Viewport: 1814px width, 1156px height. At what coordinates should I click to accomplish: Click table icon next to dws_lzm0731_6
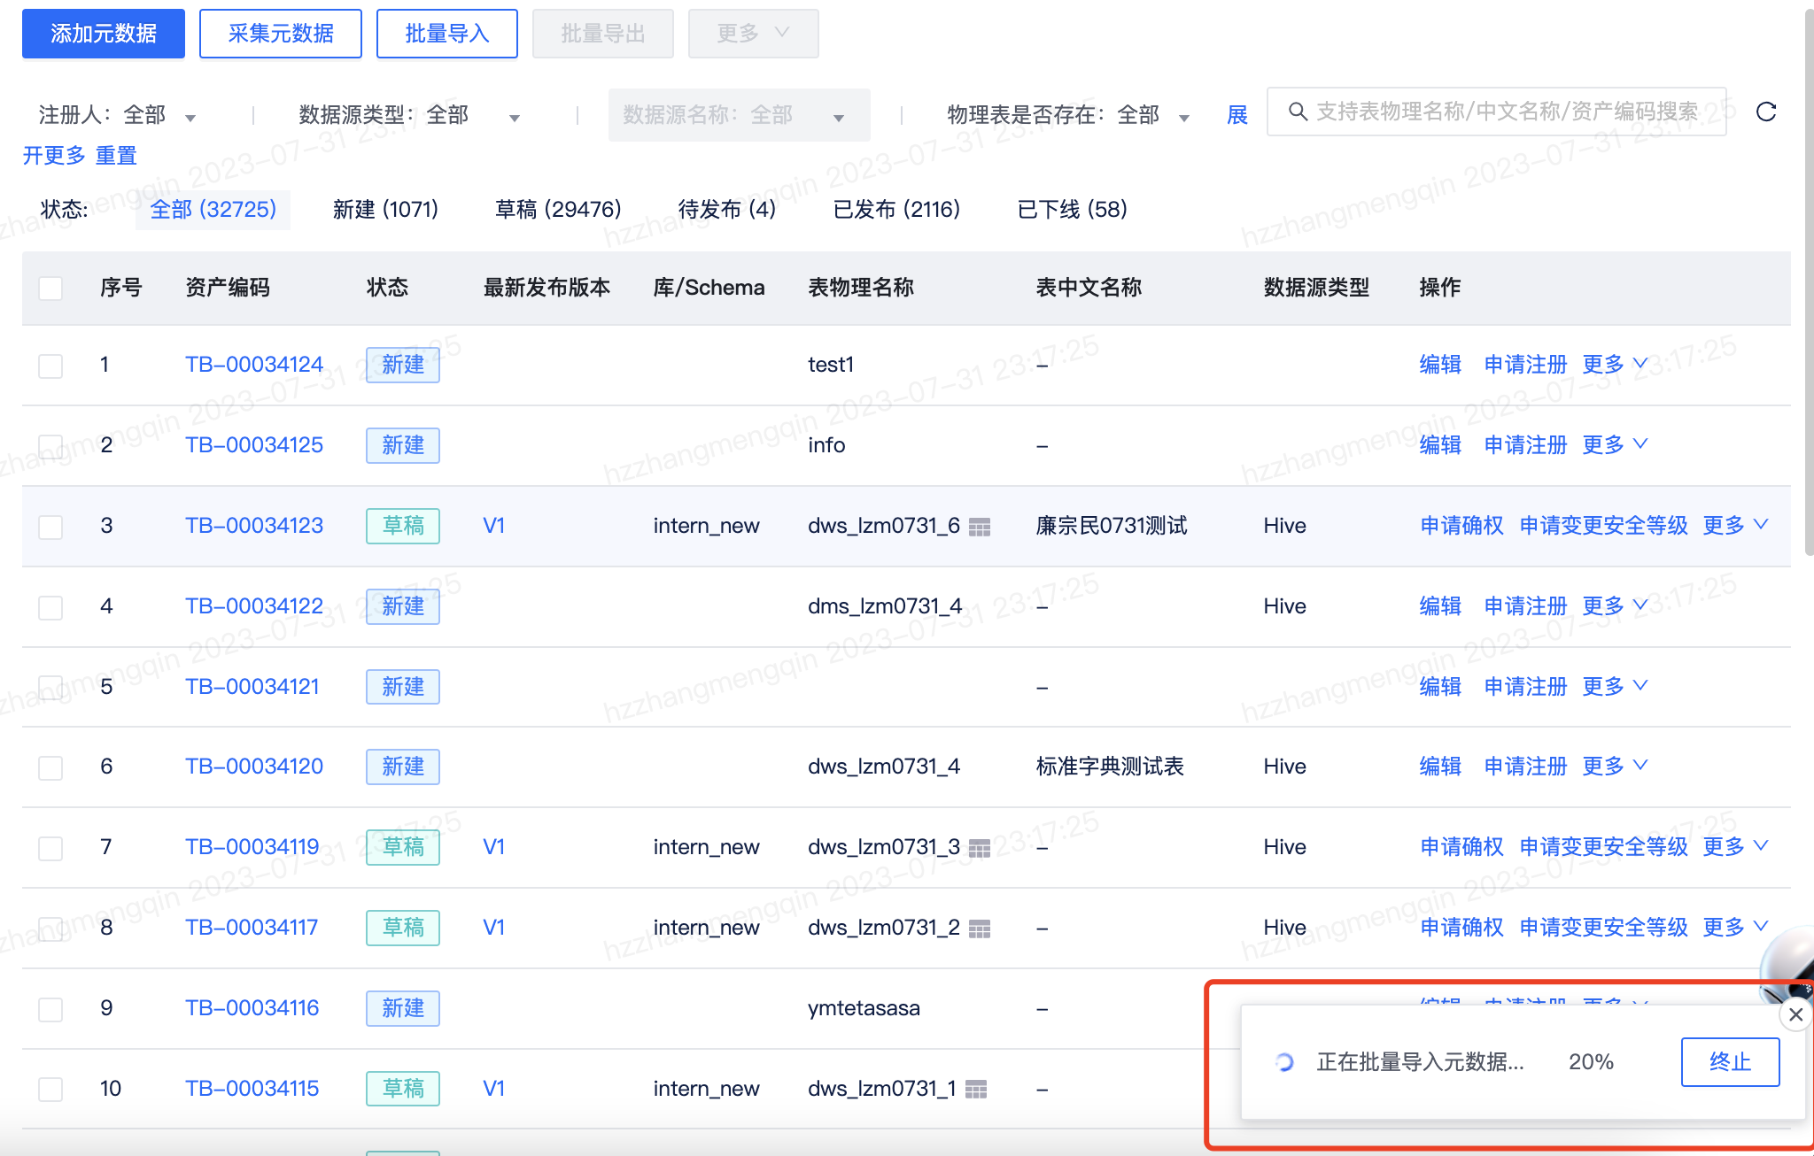pos(979,528)
